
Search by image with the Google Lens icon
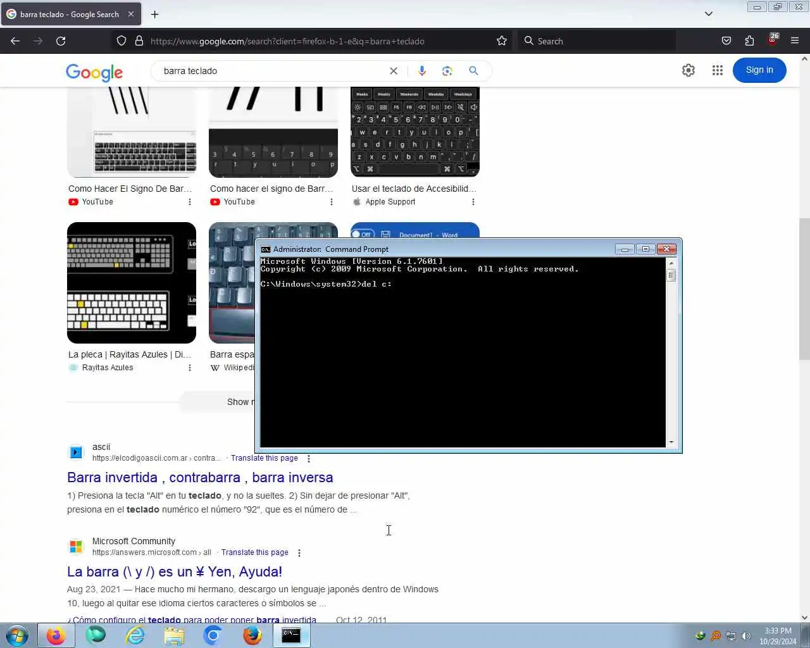(x=447, y=71)
